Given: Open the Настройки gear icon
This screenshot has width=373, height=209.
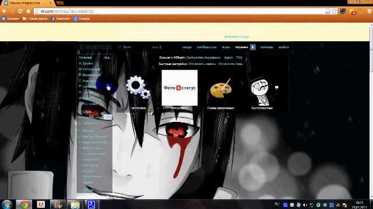Looking at the screenshot, I should [x=138, y=87].
